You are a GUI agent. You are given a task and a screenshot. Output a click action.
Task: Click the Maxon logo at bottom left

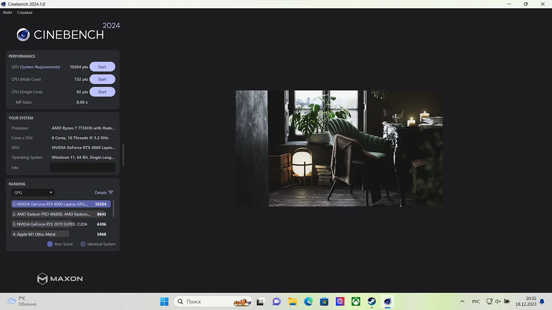(60, 278)
